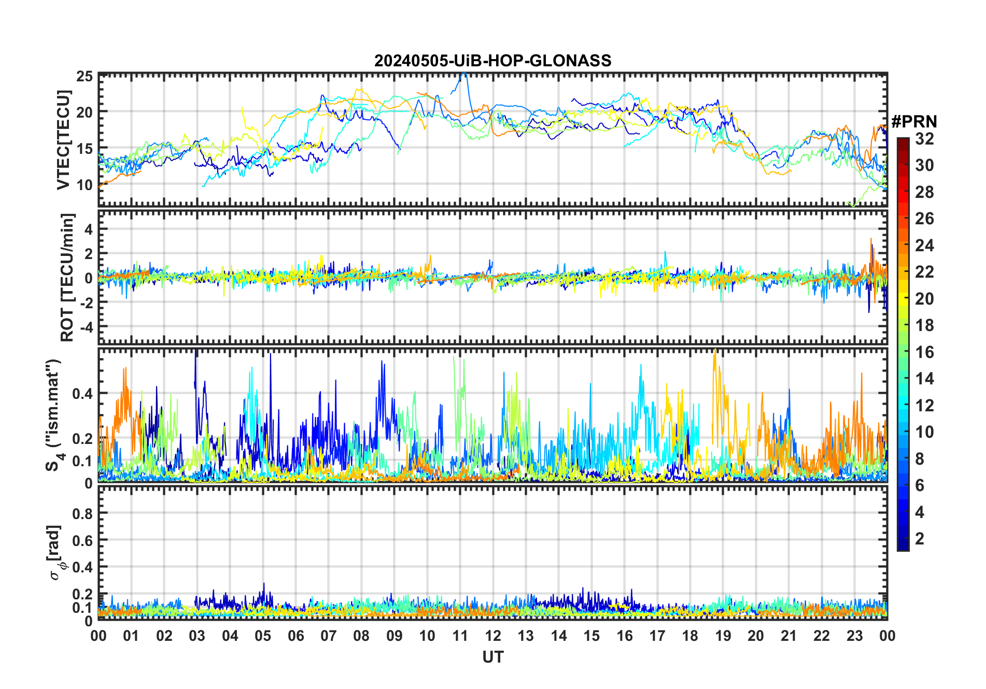Click the #PRN colorbar heading
The height and width of the screenshot is (689, 986).
click(914, 122)
